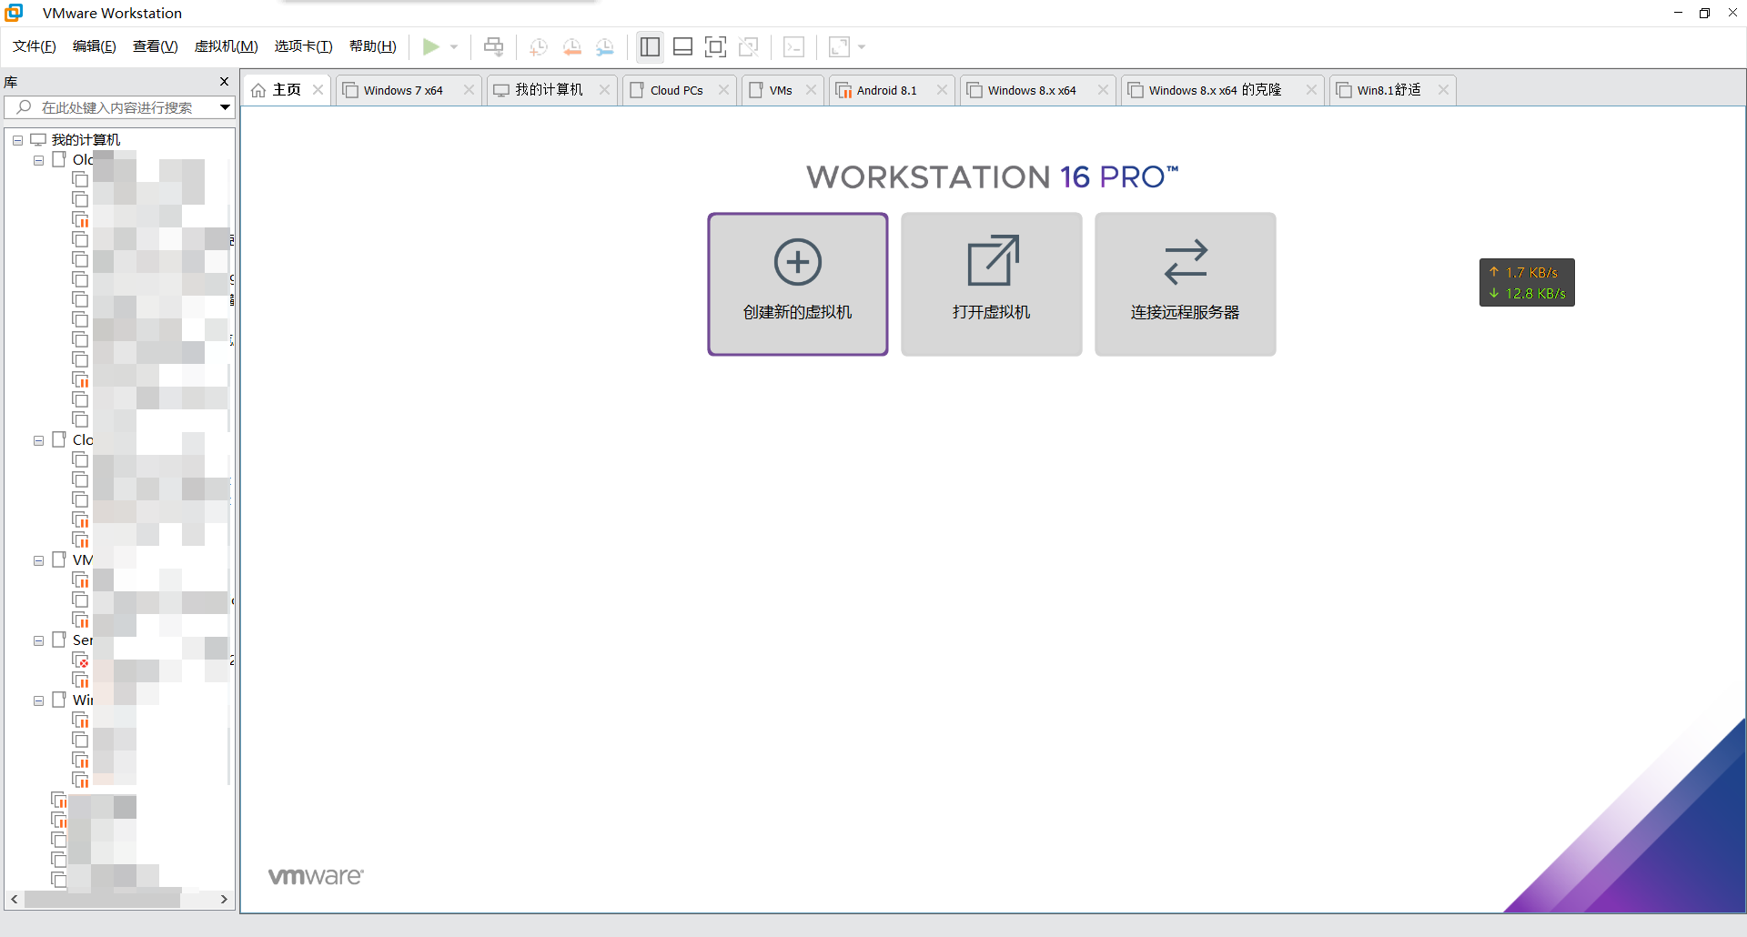
Task: Click the network speed monitor widget
Action: pyautogui.click(x=1527, y=283)
